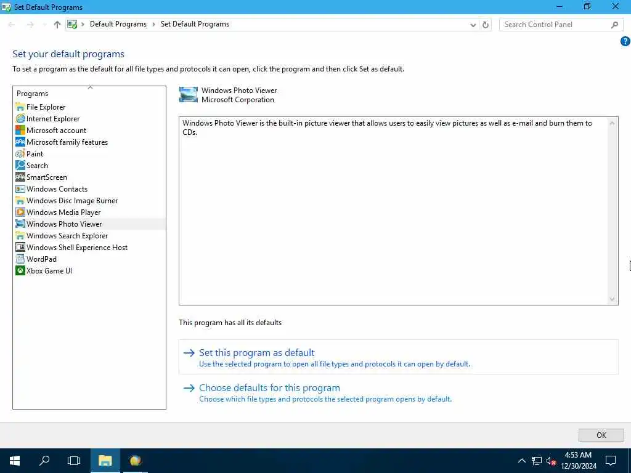The image size is (631, 473).
Task: Click the Control Panel address bar icon
Action: (x=72, y=25)
